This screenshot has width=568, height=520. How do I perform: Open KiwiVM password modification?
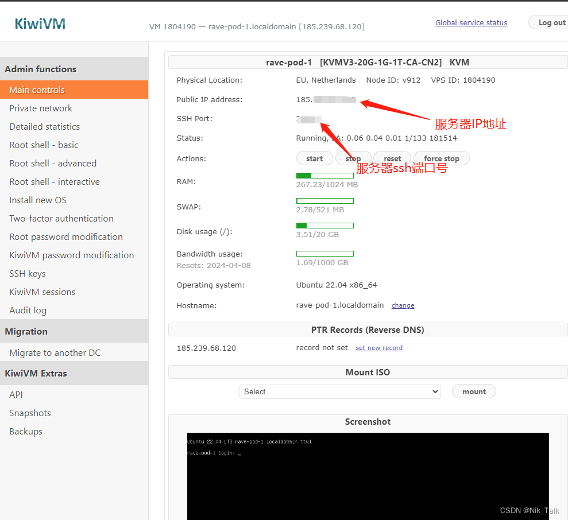[72, 255]
